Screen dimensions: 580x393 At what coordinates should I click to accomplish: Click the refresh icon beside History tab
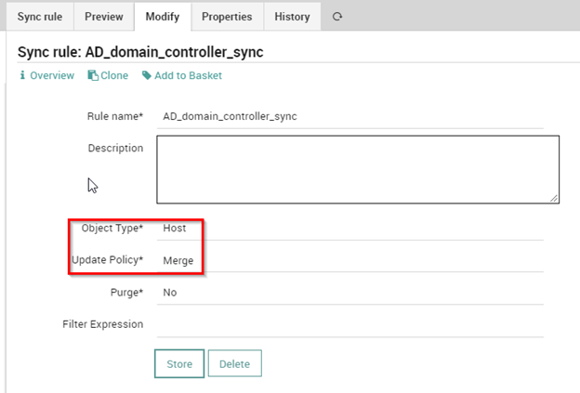tap(337, 17)
